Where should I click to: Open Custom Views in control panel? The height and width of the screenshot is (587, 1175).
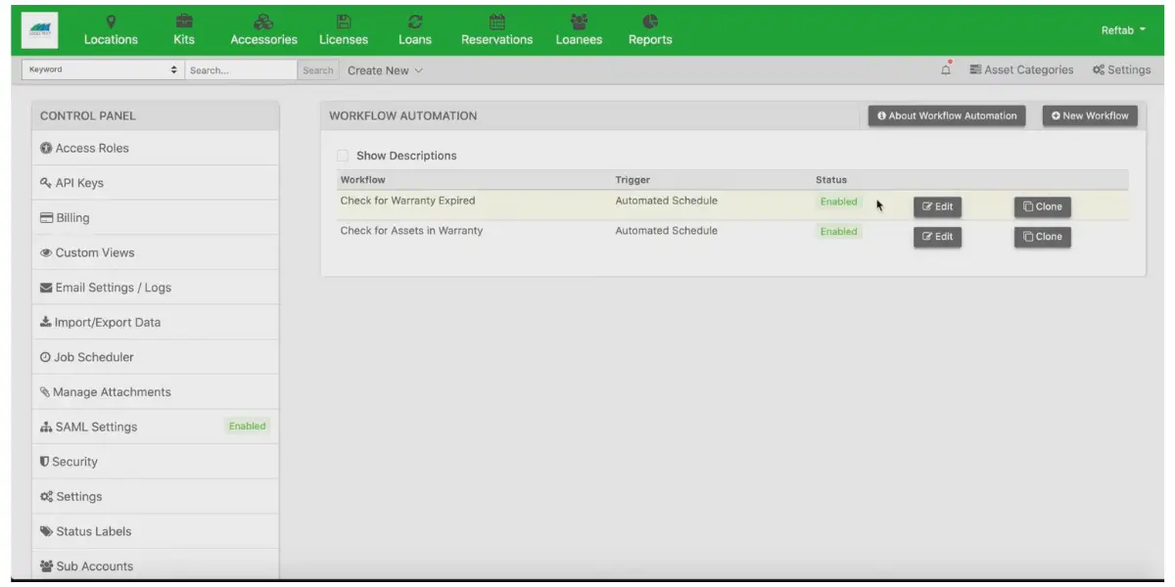pos(155,252)
